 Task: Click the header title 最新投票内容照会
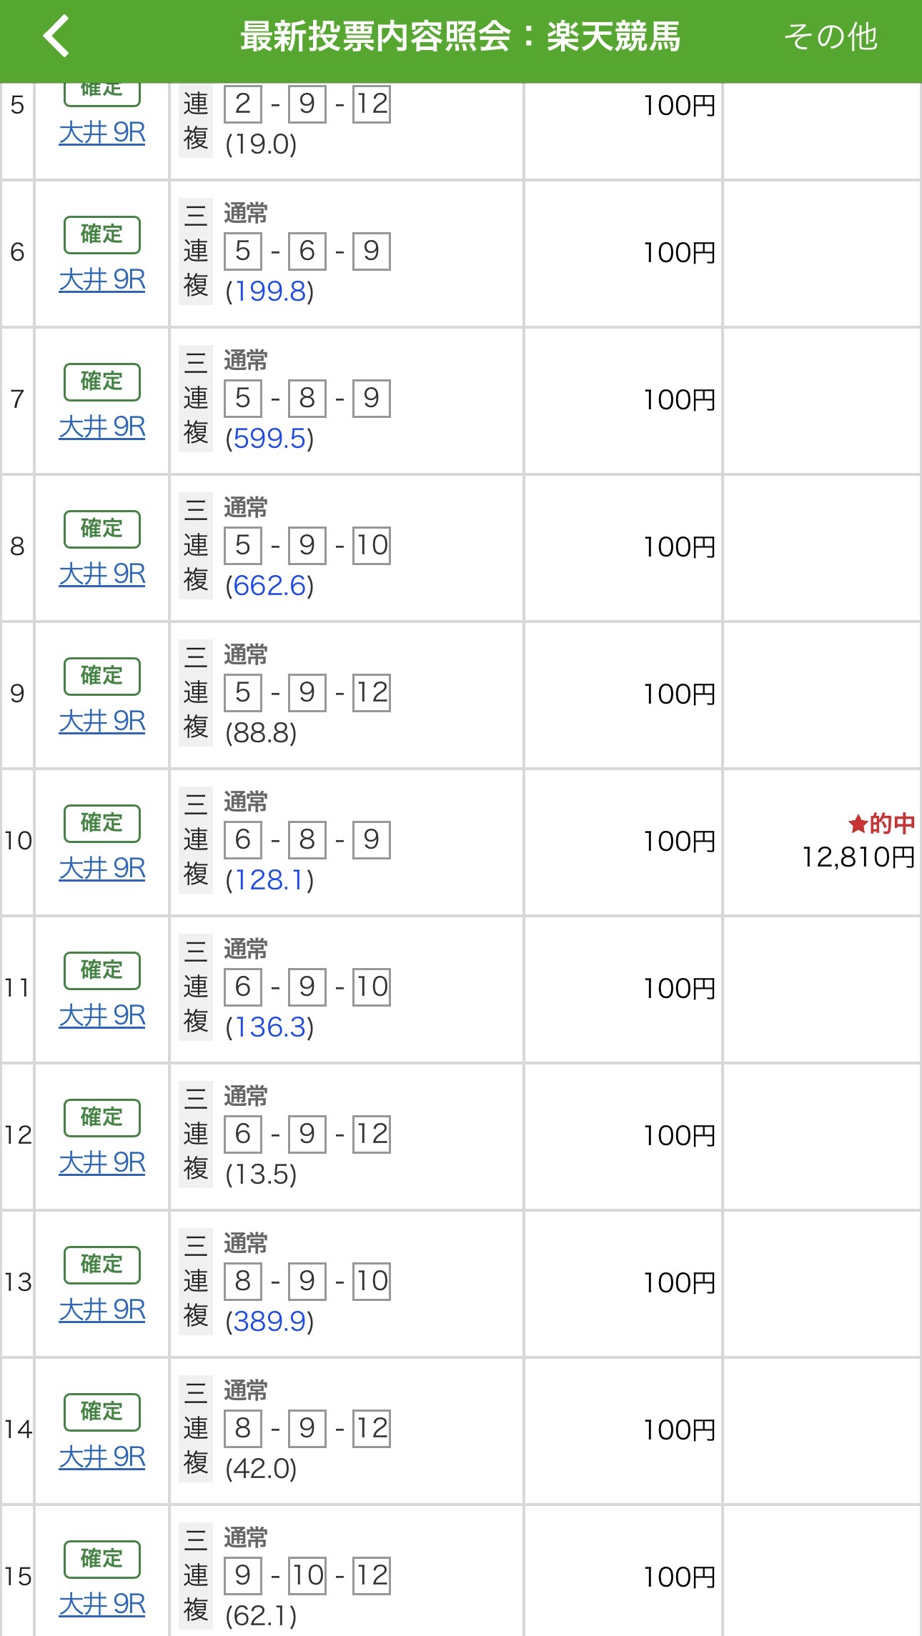(x=376, y=36)
